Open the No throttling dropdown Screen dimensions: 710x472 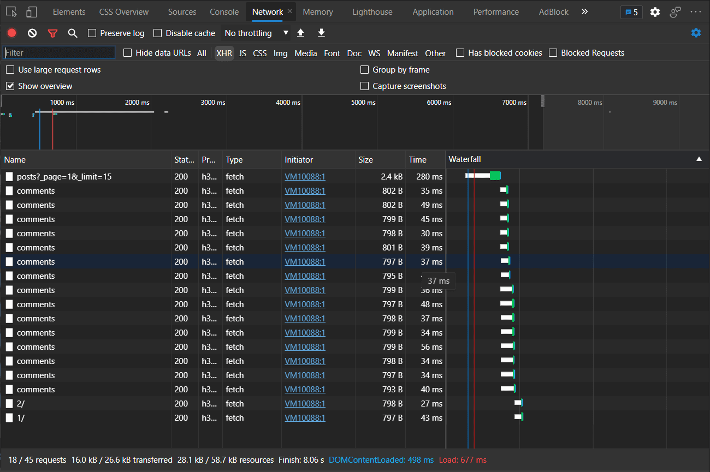pos(256,33)
